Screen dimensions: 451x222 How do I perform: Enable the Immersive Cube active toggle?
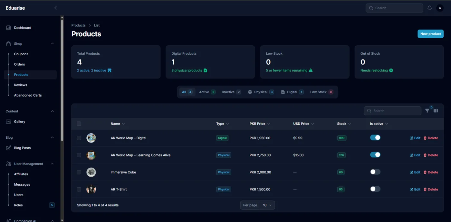coord(375,172)
